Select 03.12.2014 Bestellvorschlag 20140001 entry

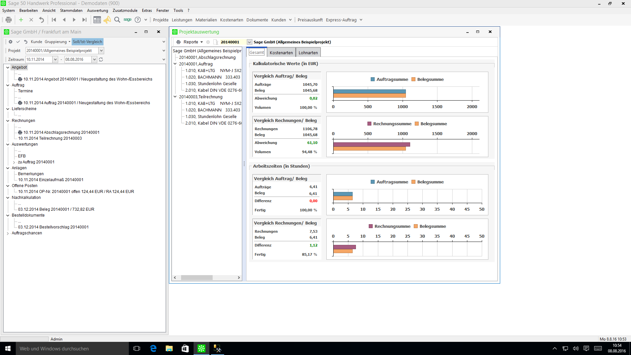(x=53, y=227)
